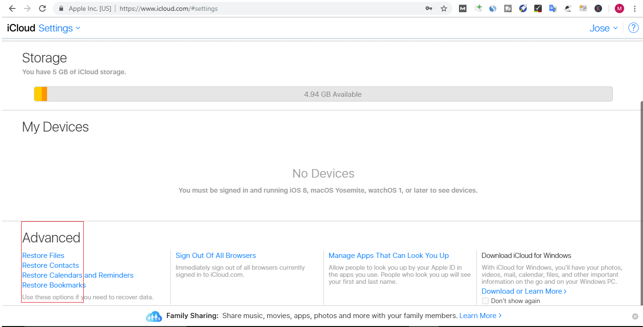Image resolution: width=643 pixels, height=327 pixels.
Task: Click the No Devices message
Action: point(323,173)
